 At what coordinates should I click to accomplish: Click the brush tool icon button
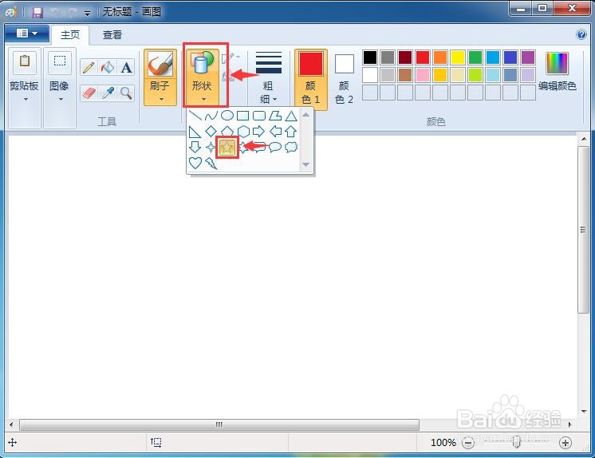click(x=160, y=63)
